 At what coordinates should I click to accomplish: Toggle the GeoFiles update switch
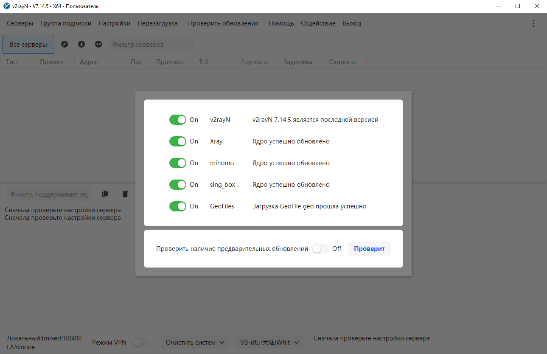point(178,206)
